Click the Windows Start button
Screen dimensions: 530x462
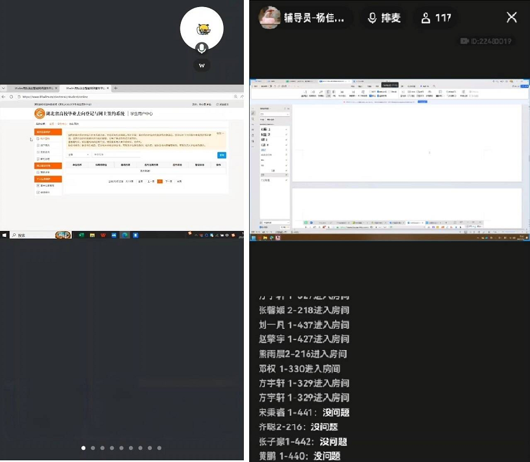(x=4, y=234)
